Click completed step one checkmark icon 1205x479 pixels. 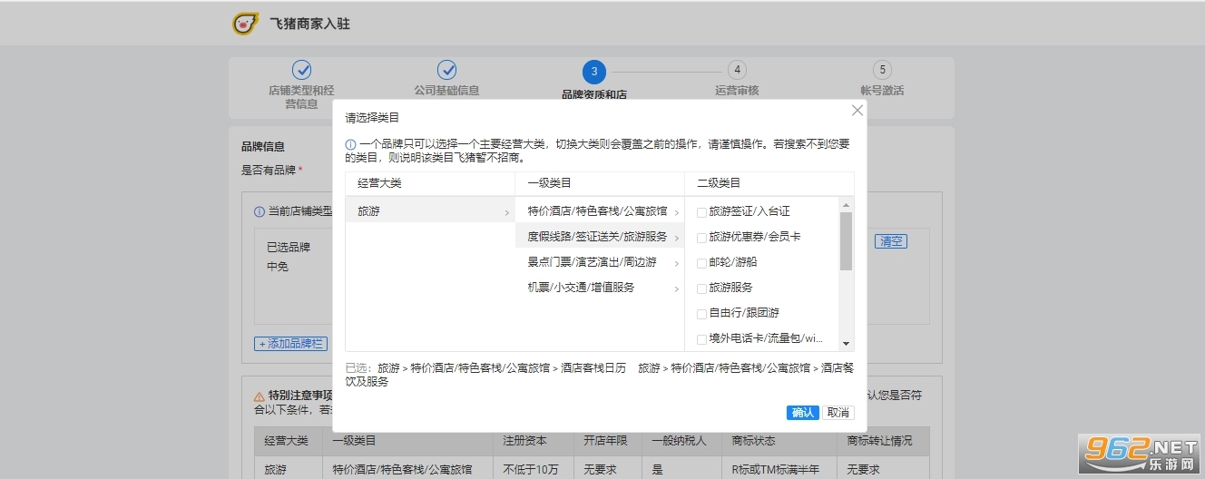(x=301, y=70)
